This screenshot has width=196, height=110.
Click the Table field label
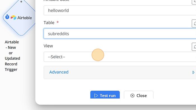point(49,23)
